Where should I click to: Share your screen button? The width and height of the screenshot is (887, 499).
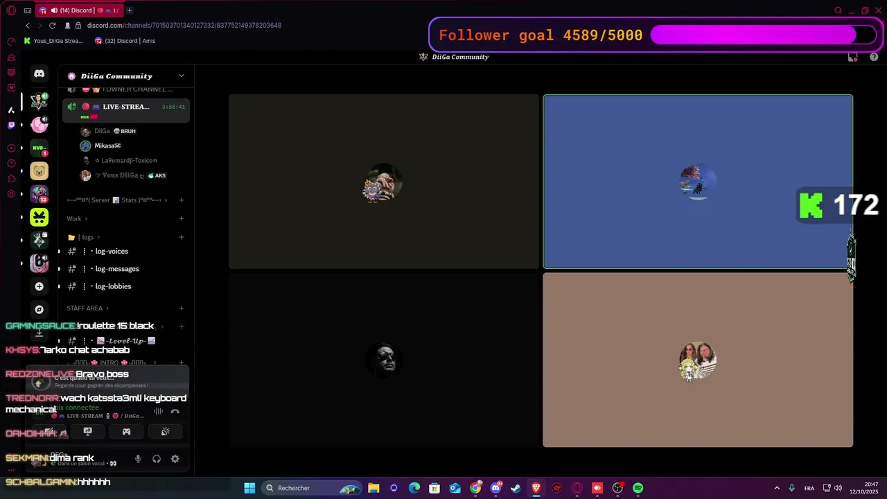point(88,432)
